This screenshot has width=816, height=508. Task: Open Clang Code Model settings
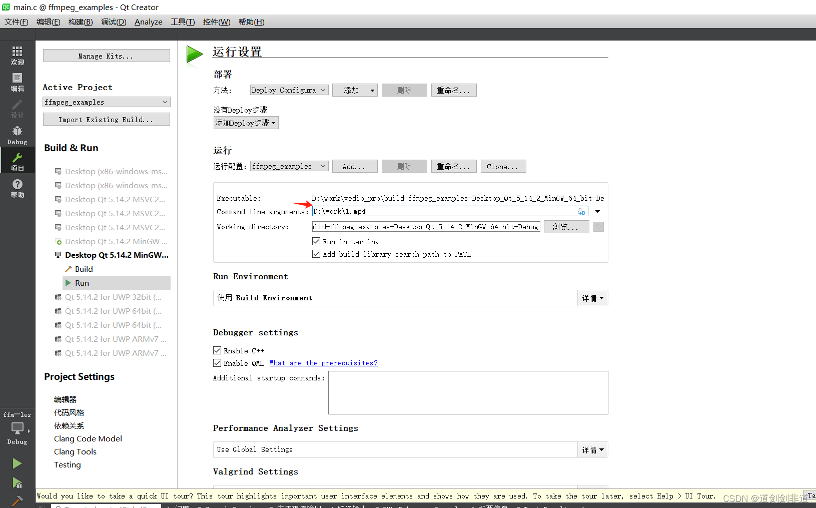[x=88, y=438]
